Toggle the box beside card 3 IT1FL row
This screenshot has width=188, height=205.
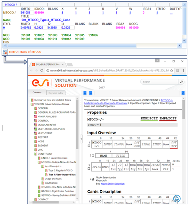89,169
